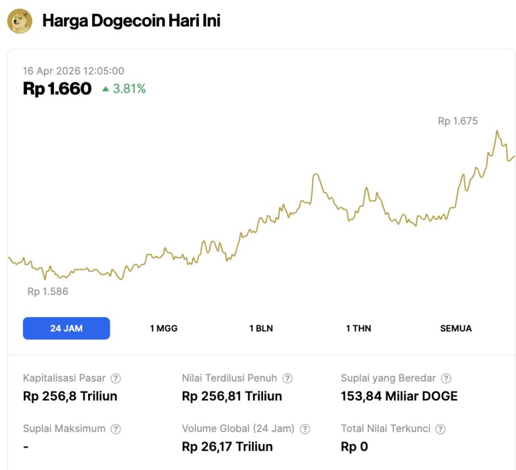Click the 3.81% change percentage
Image resolution: width=516 pixels, height=470 pixels.
coord(129,89)
